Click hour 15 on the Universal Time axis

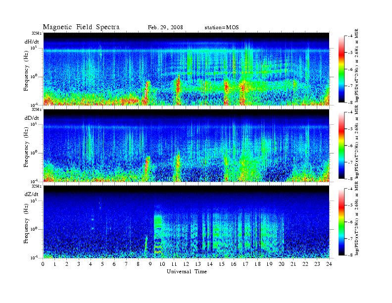pyautogui.click(x=222, y=264)
